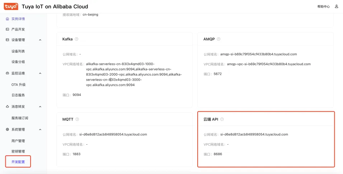This screenshot has width=343, height=174.
Task: Click the cn-beijing region value
Action: (90, 15)
